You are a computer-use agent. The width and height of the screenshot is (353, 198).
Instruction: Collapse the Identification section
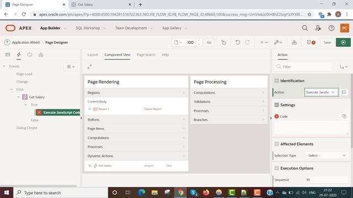[x=276, y=81]
